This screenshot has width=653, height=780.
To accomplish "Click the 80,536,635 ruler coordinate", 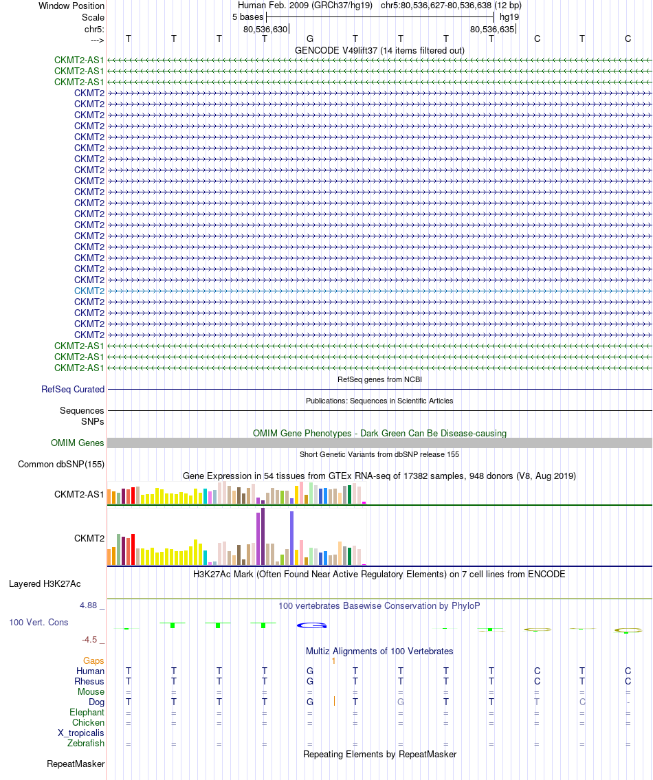I will [x=492, y=30].
